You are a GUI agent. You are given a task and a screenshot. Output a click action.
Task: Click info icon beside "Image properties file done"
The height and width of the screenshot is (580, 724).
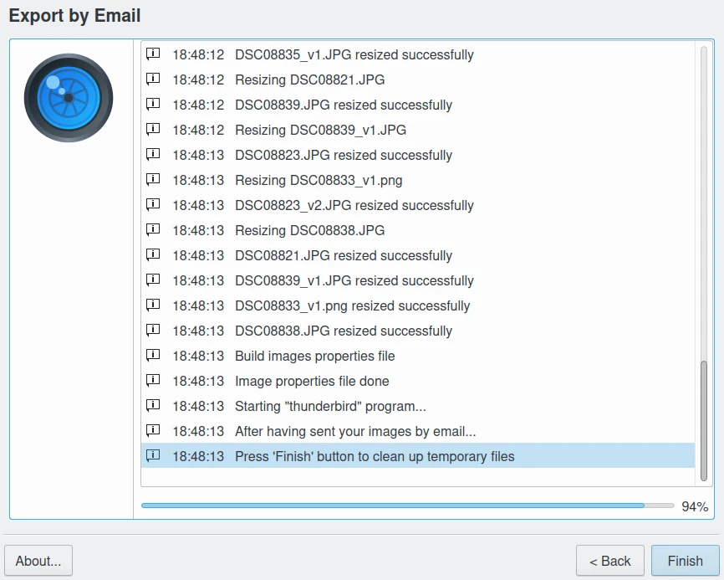pos(153,381)
